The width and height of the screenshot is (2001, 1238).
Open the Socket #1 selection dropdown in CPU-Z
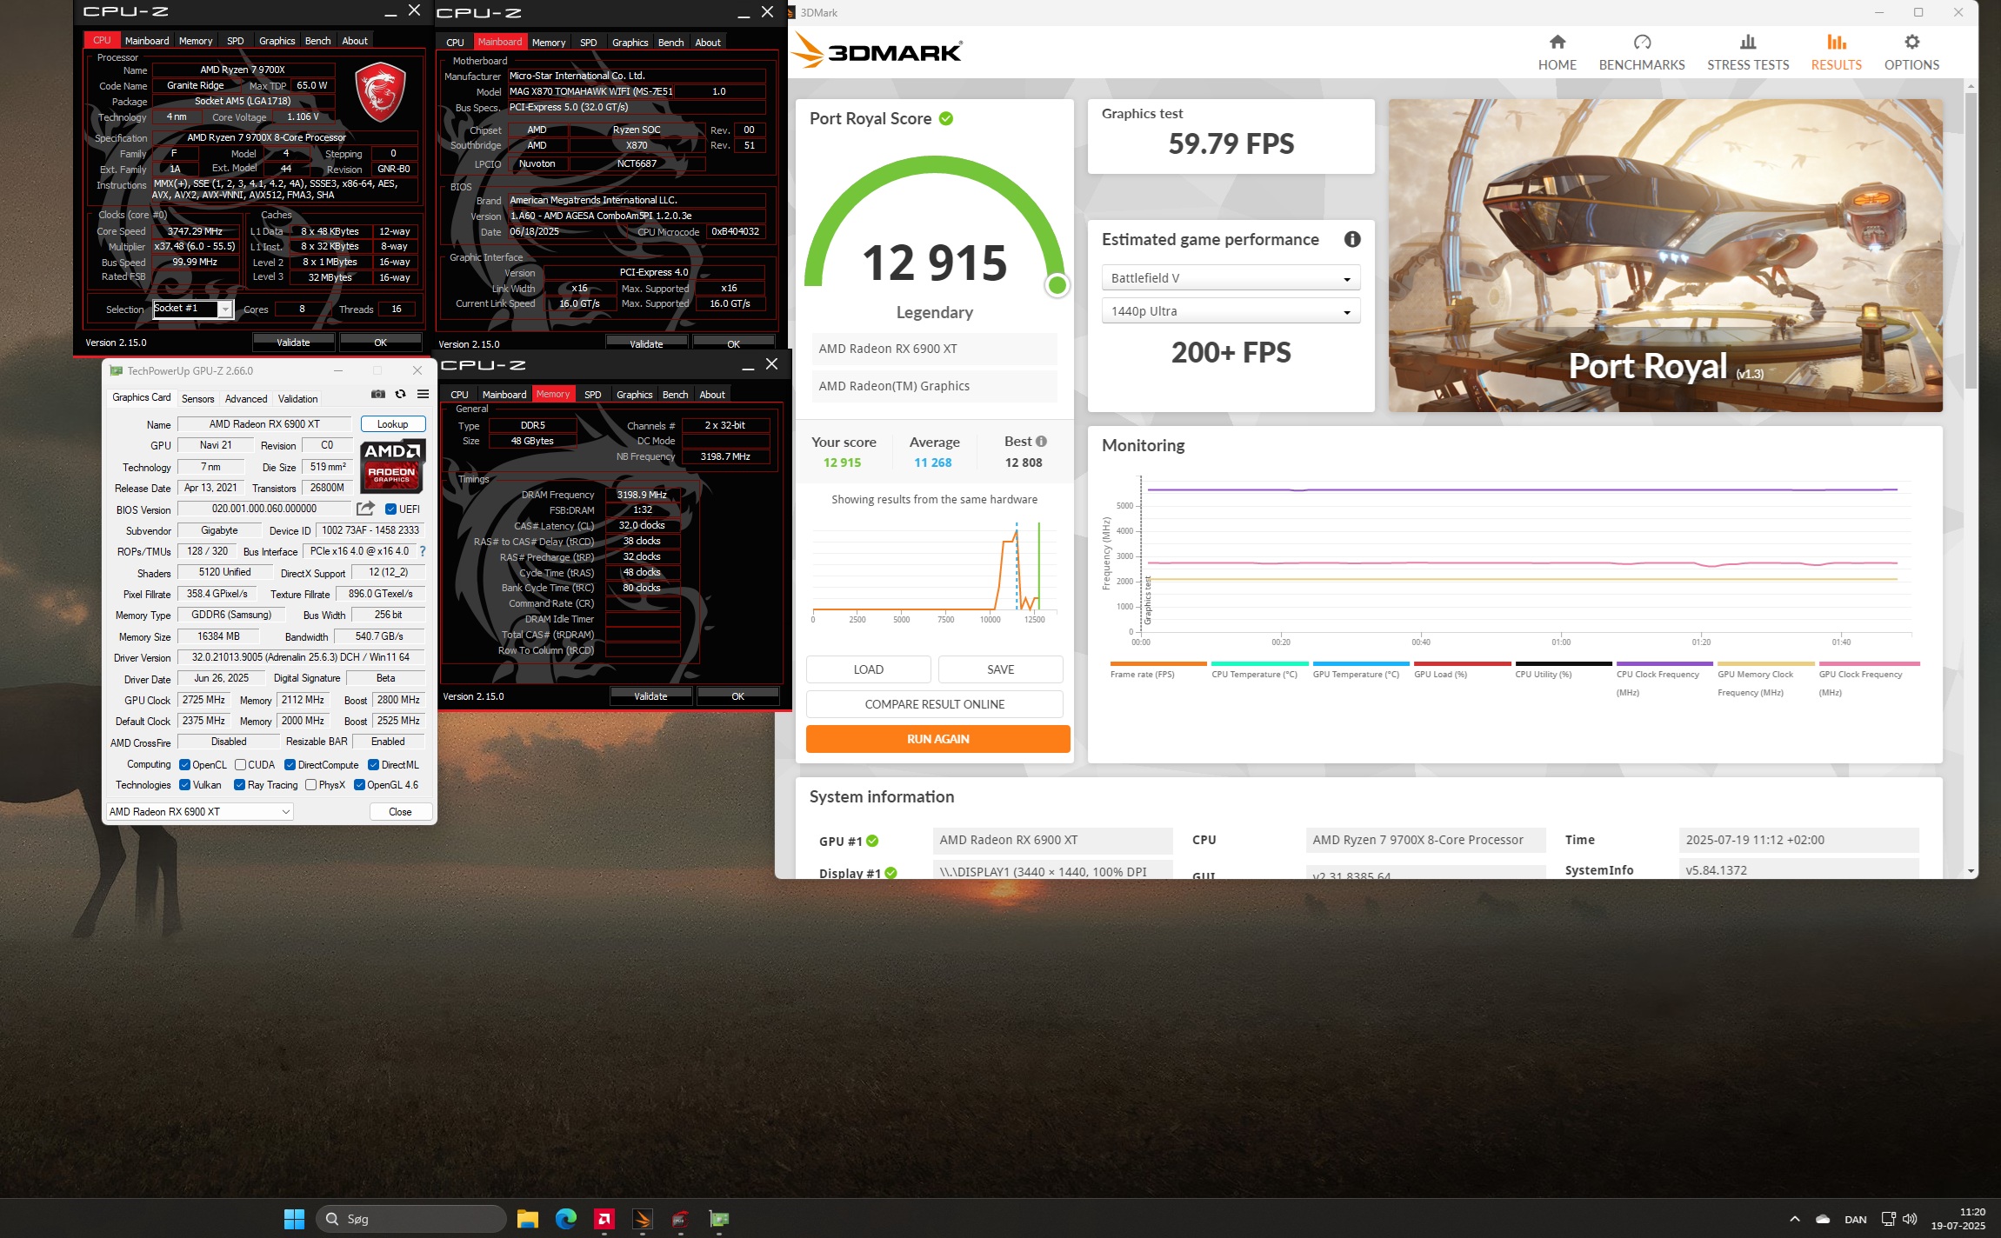[192, 309]
